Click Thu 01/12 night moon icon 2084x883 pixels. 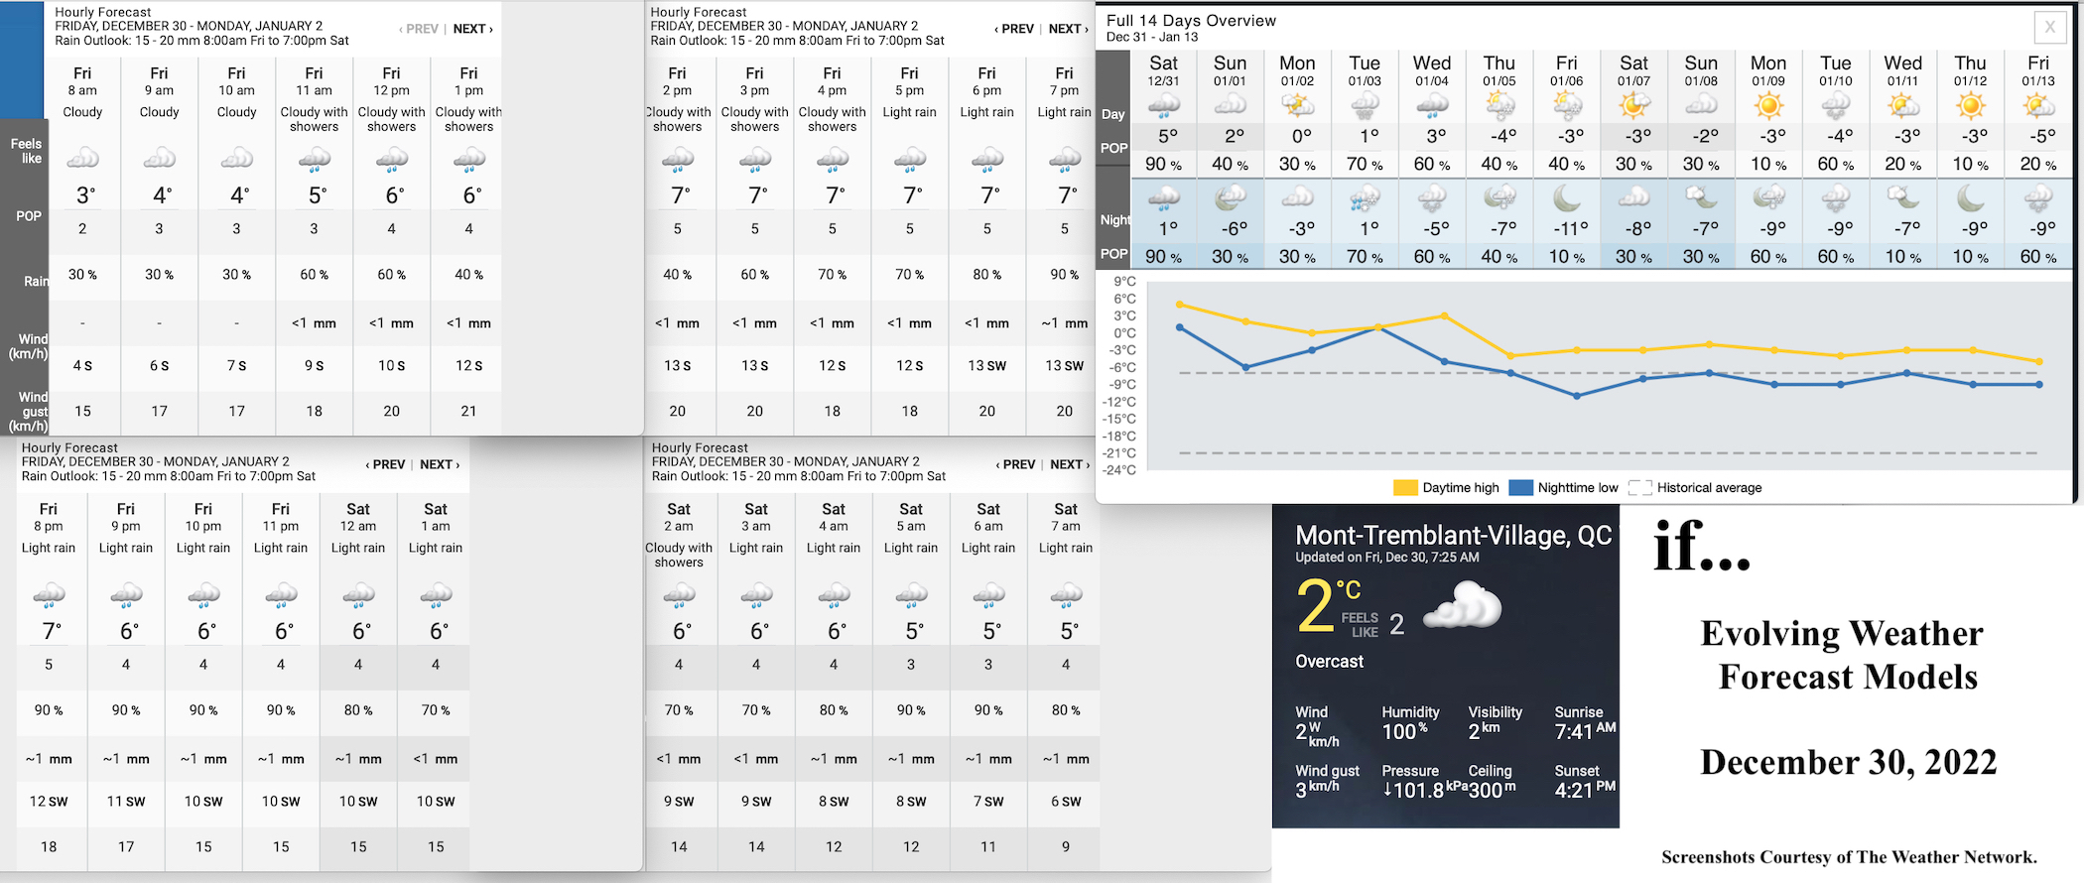click(1971, 198)
